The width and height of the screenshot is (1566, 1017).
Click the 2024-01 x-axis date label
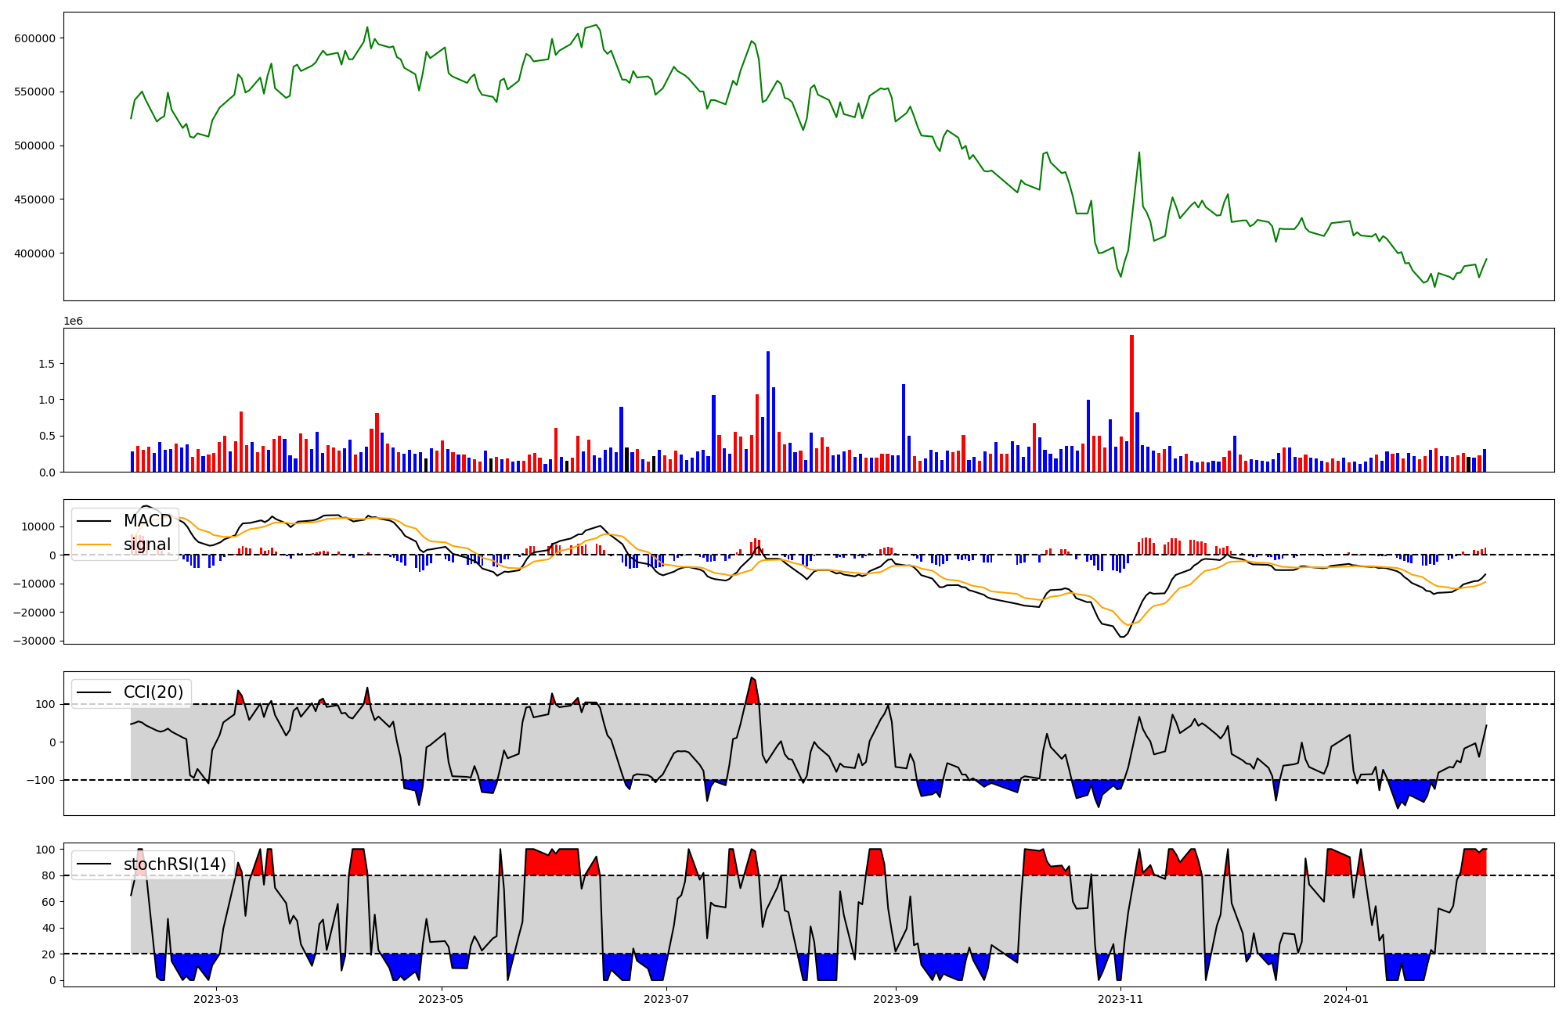point(1346,999)
